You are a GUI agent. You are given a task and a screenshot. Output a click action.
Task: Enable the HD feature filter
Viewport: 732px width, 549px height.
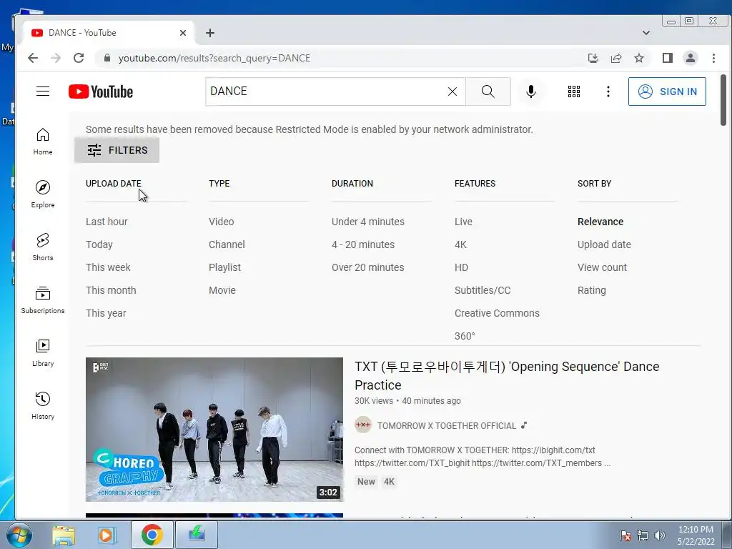coord(461,267)
